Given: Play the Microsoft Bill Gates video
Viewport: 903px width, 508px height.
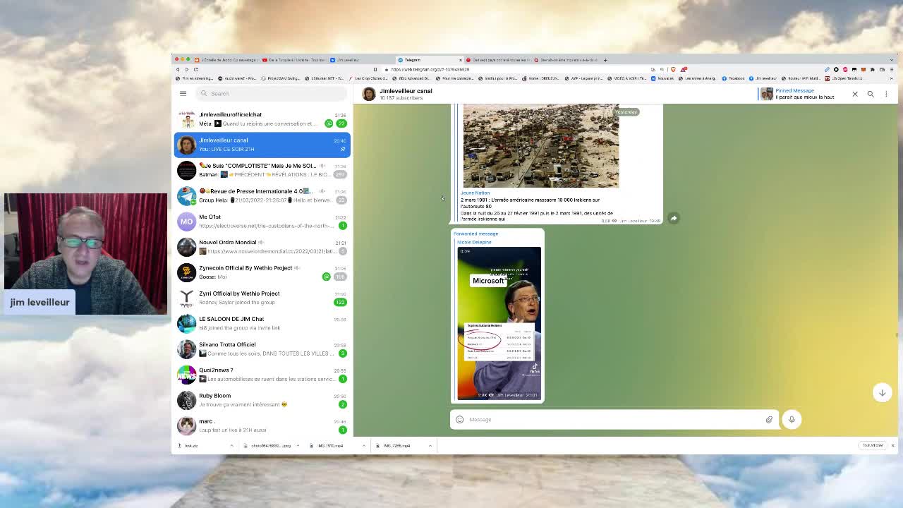Looking at the screenshot, I should click(x=499, y=322).
